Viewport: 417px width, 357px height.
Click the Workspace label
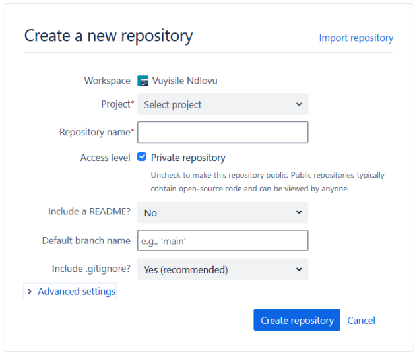pyautogui.click(x=107, y=81)
